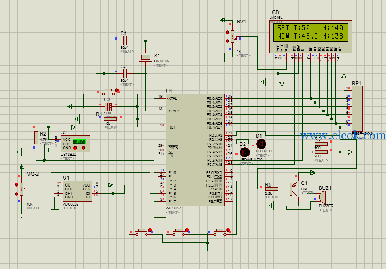Click the P1.0 pin label on U1
The image size is (386, 269).
coord(172,172)
